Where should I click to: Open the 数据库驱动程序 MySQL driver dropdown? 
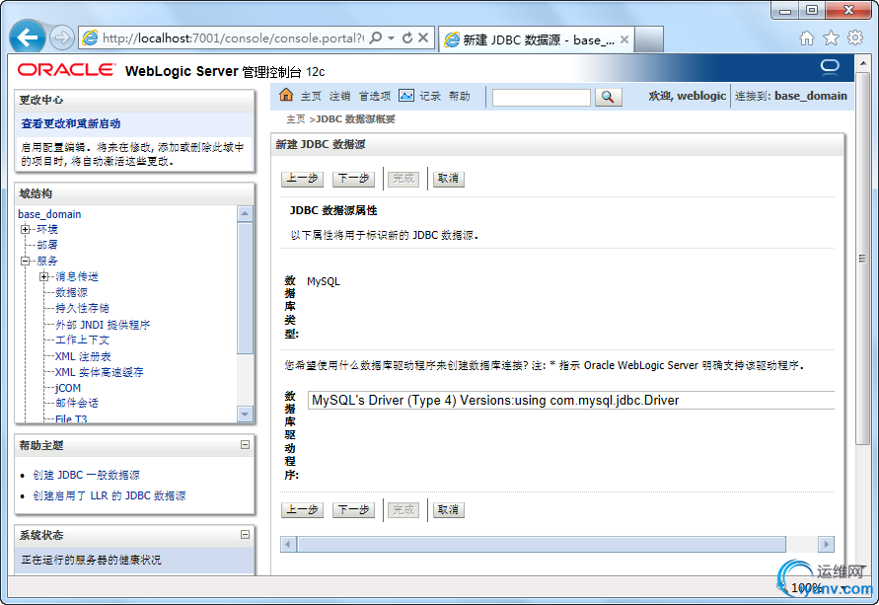point(570,401)
